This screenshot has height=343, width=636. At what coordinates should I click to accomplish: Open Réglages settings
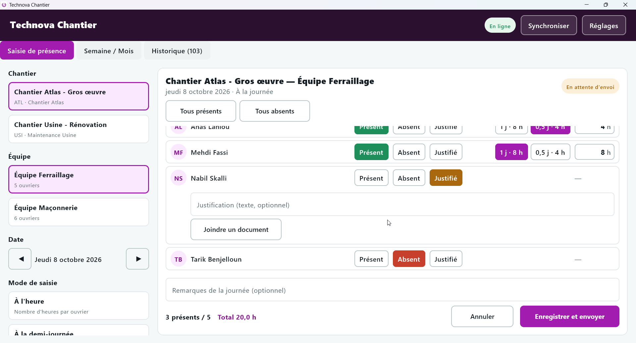(x=604, y=25)
